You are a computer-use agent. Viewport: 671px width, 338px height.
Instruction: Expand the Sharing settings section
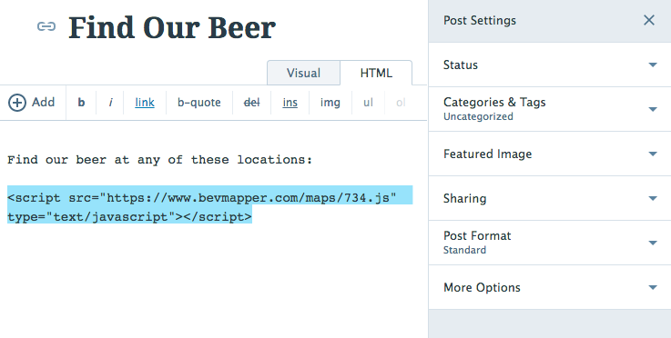550,198
